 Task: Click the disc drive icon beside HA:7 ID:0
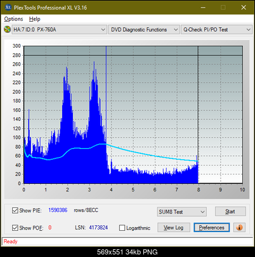click(7, 29)
